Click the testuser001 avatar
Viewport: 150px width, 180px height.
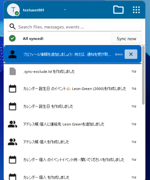coord(13,10)
